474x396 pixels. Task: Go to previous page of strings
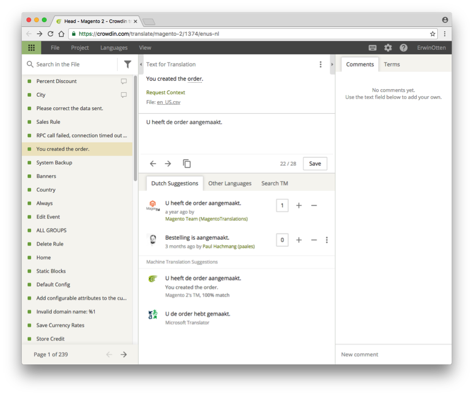(109, 354)
